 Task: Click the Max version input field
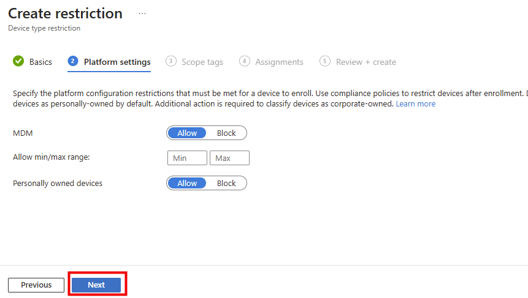coord(229,158)
